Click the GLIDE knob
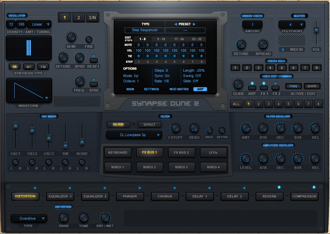This screenshot has width=330, height=234. [238, 84]
